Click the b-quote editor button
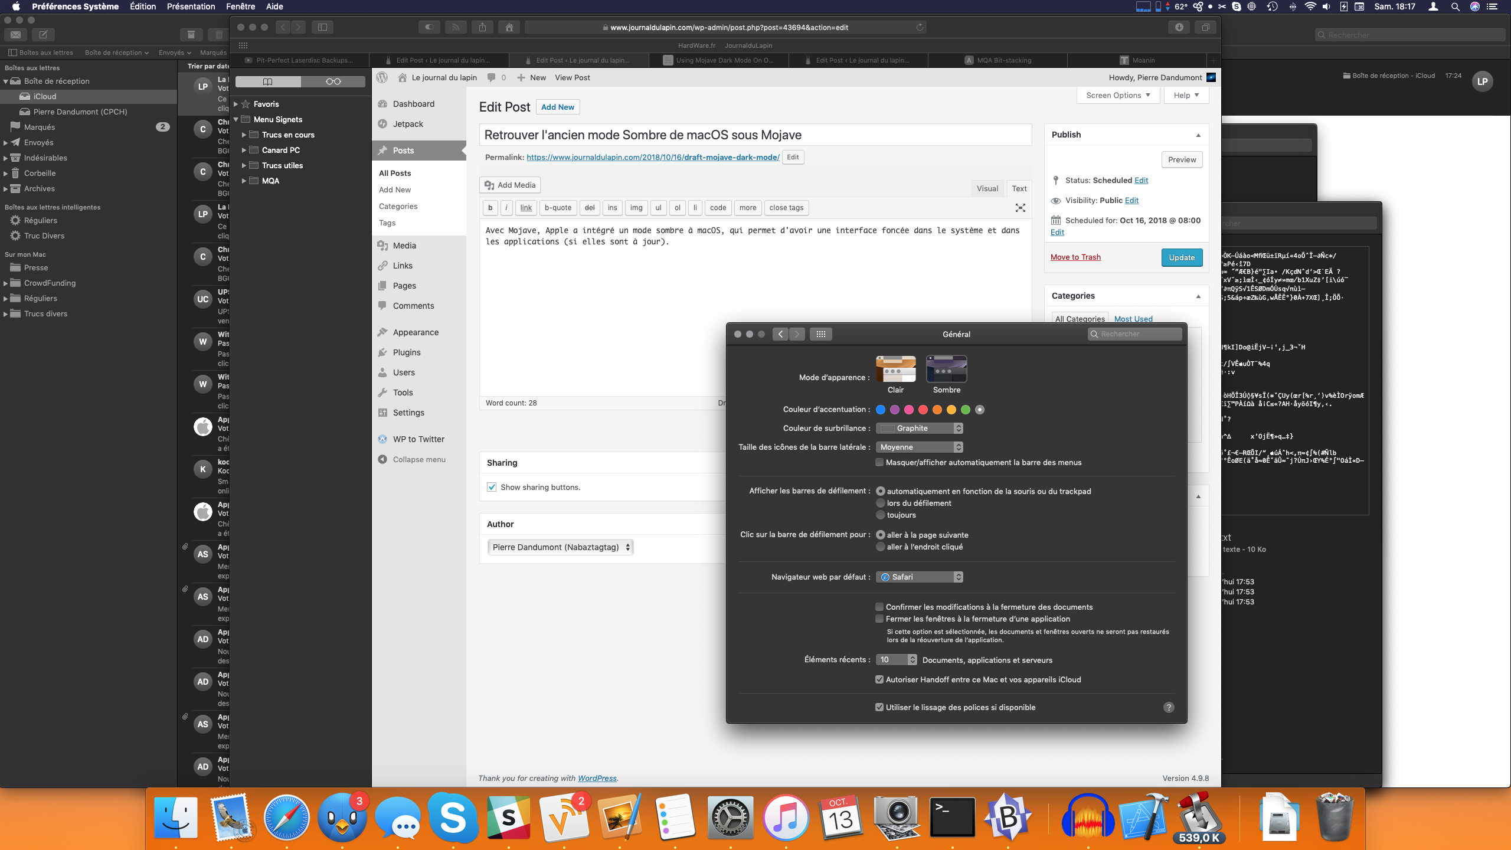The width and height of the screenshot is (1511, 850). point(558,208)
